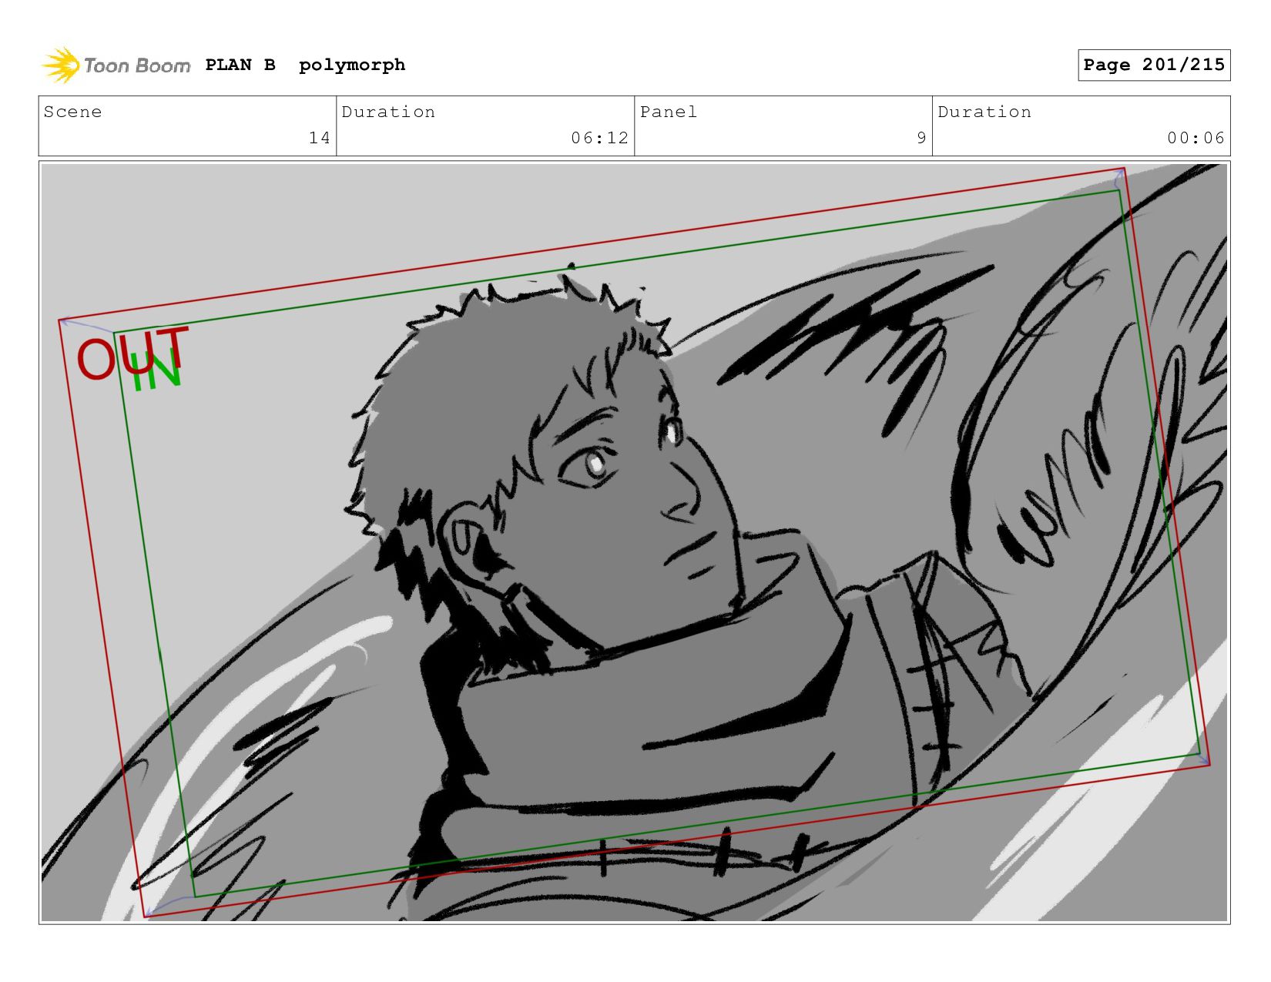Click the storyboard panel drawing

point(634,542)
